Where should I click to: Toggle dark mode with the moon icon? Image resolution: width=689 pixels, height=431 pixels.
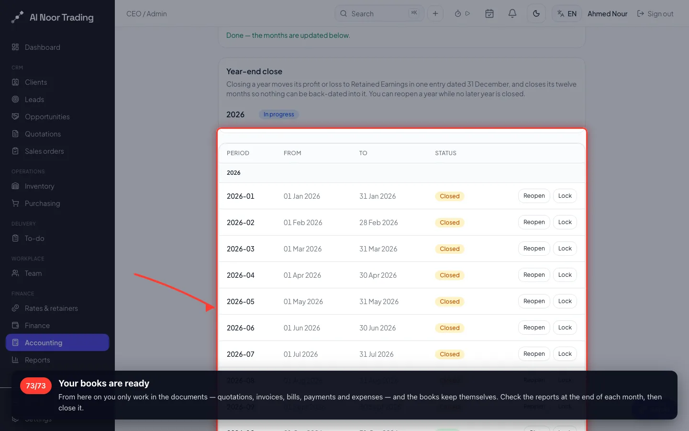pyautogui.click(x=536, y=13)
